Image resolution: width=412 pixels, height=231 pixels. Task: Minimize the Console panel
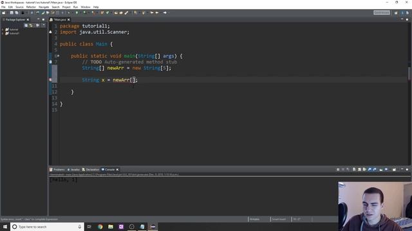click(x=402, y=169)
